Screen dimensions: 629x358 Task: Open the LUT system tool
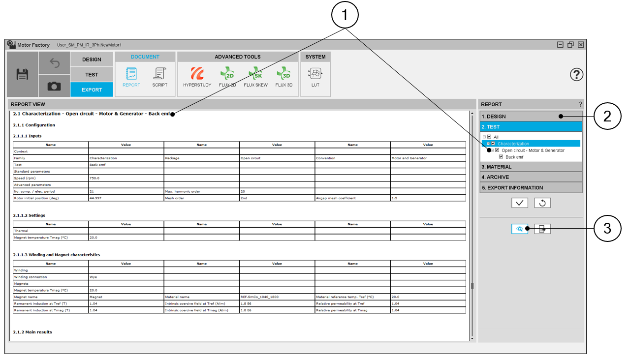coord(315,77)
